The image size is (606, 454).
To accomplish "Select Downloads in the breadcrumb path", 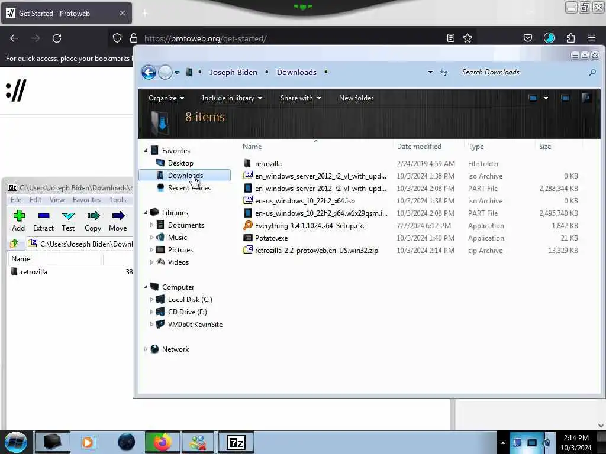I will (x=296, y=72).
